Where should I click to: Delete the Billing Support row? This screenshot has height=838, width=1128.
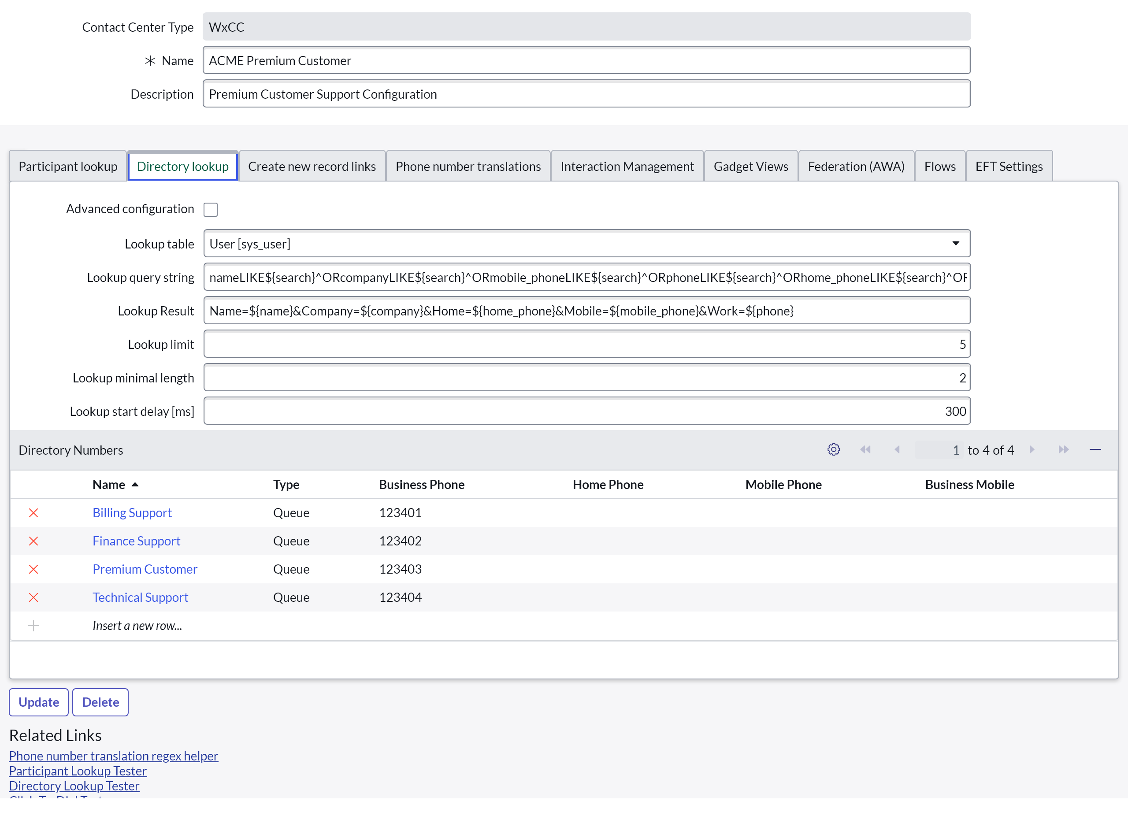(x=33, y=513)
